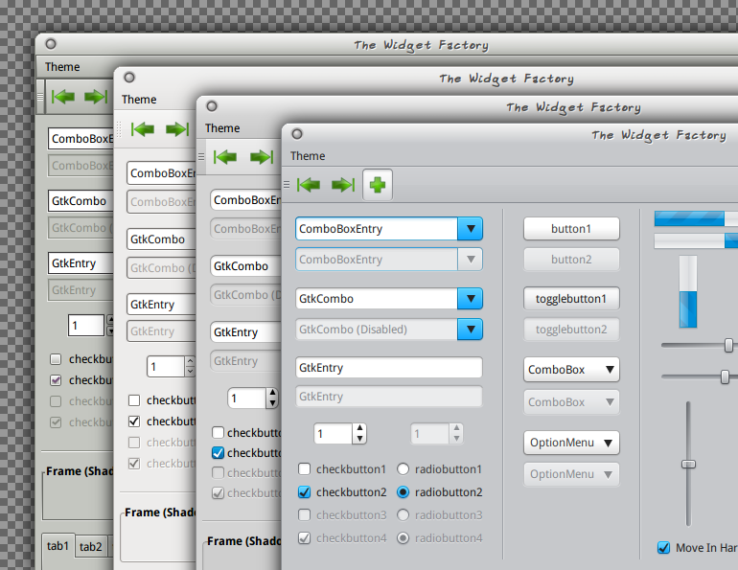Viewport: 738px width, 570px height.
Task: Click the vertical slider handle
Action: (x=688, y=465)
